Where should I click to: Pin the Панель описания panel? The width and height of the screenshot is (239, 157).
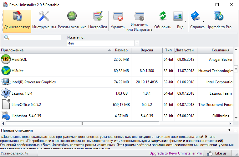(x=229, y=130)
